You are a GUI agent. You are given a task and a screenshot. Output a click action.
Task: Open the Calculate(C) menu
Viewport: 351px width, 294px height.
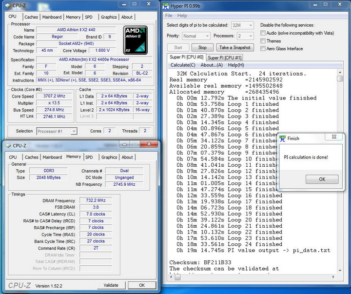point(183,65)
